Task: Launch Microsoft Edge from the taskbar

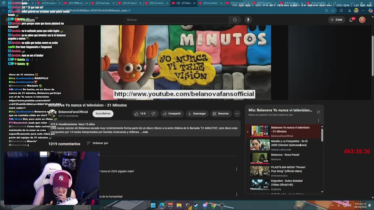Action: [x=162, y=205]
